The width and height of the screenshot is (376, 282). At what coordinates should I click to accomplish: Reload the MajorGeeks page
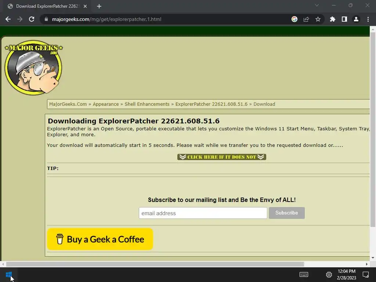tap(32, 19)
